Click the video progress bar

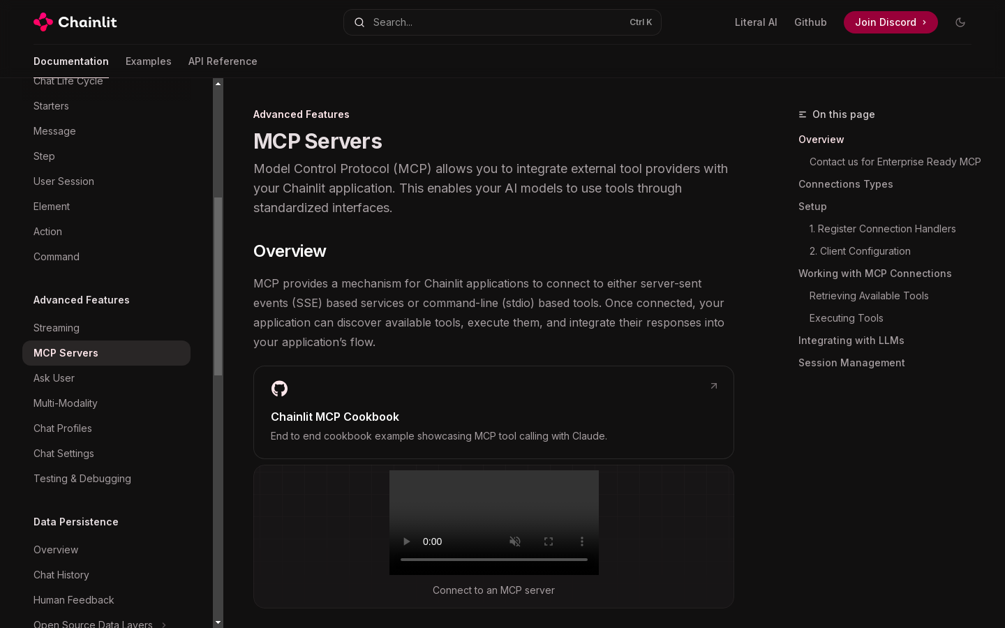click(494, 560)
